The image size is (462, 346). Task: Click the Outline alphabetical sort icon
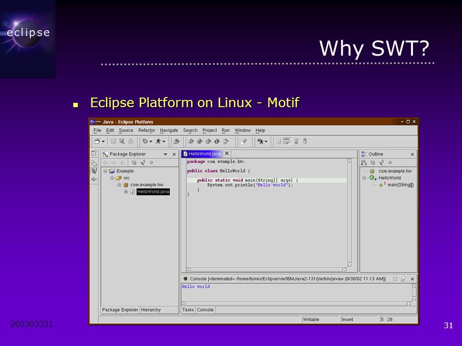point(364,162)
